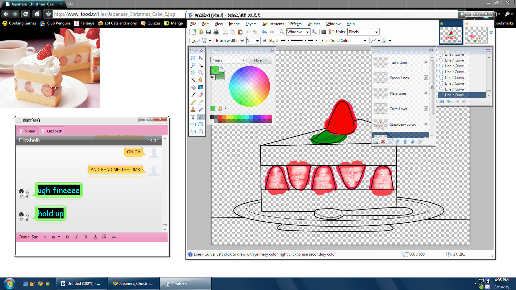Select the Ellipse Select tool

pyautogui.click(x=193, y=72)
